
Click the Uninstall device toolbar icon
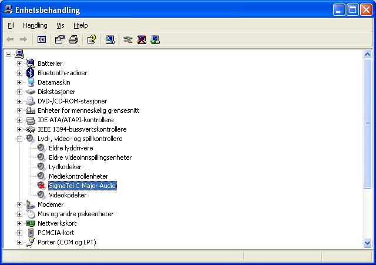142,39
